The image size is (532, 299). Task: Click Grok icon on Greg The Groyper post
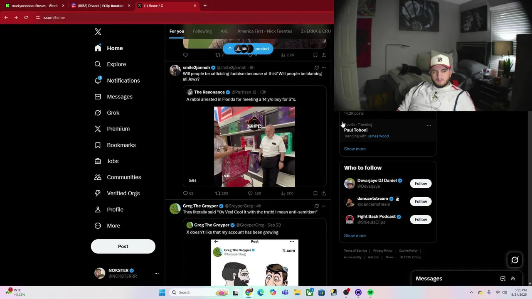click(x=316, y=206)
